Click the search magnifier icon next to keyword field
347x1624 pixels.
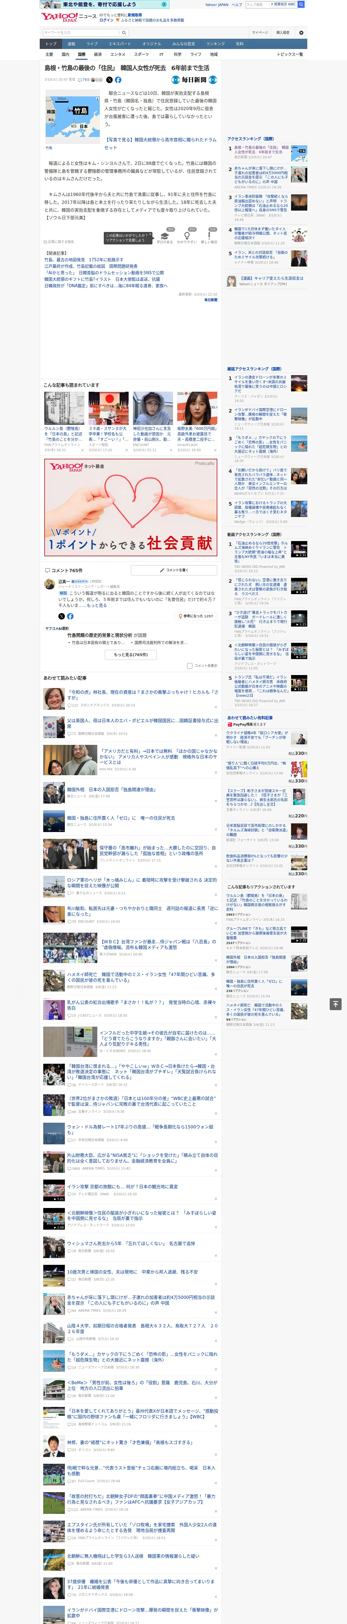[124, 32]
